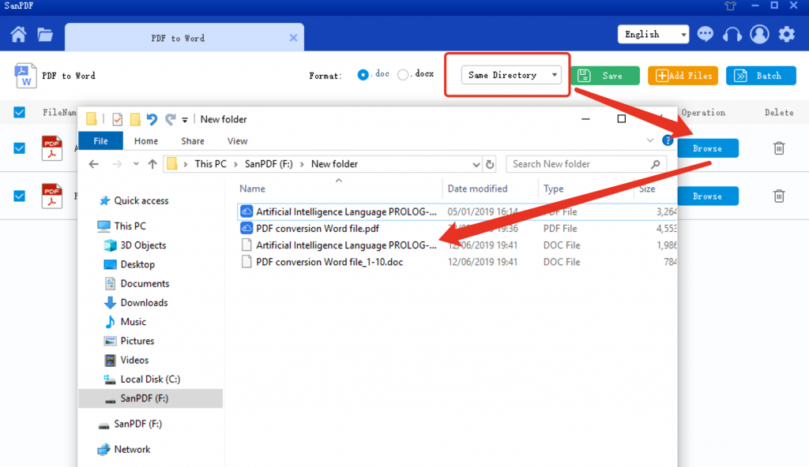Screen dimensions: 809x467
Task: Open the File menu in Explorer
Action: pos(100,140)
